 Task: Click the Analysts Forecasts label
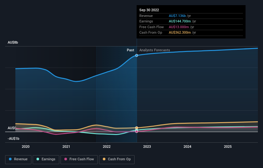pyautogui.click(x=155, y=50)
